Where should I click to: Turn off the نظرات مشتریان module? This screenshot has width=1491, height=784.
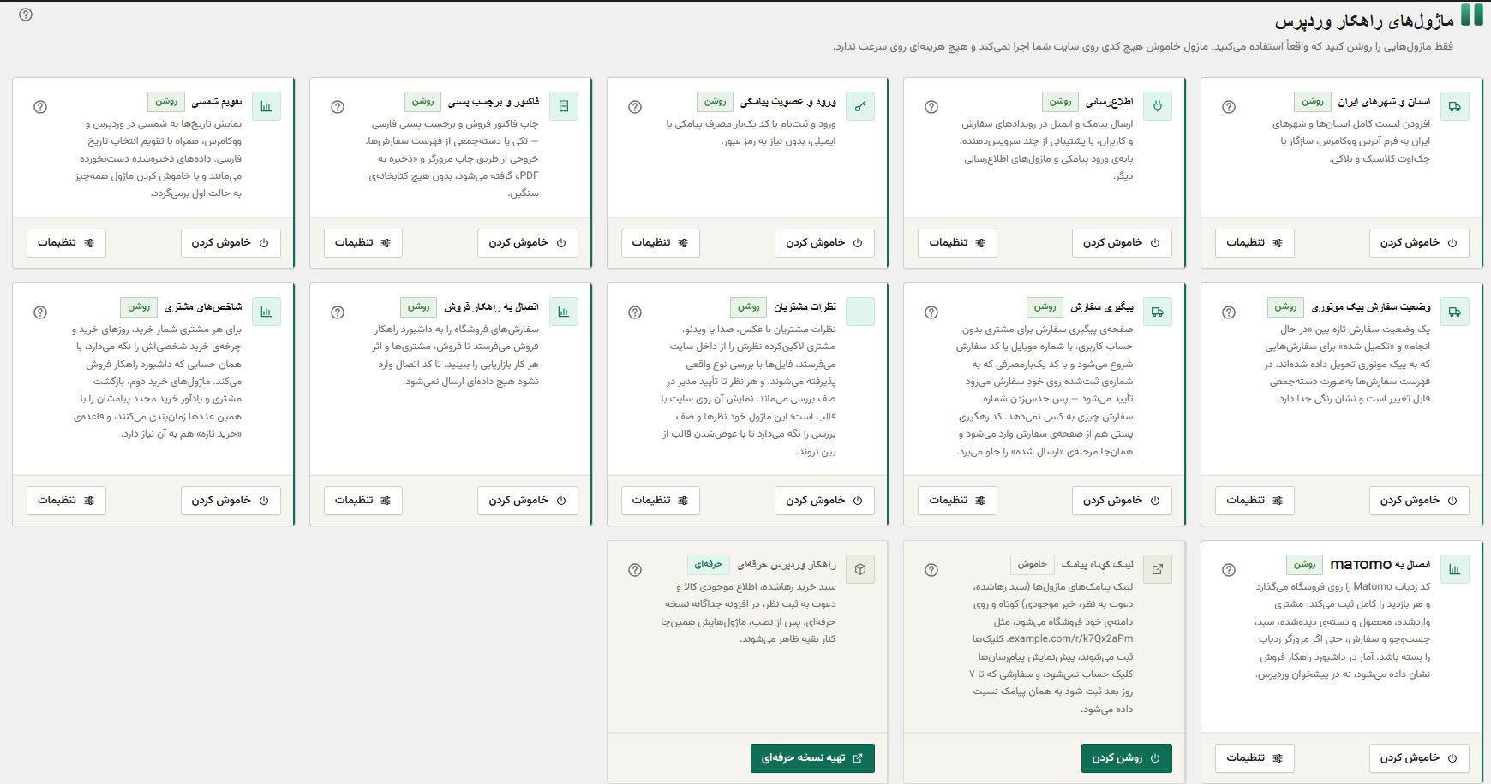[824, 501]
